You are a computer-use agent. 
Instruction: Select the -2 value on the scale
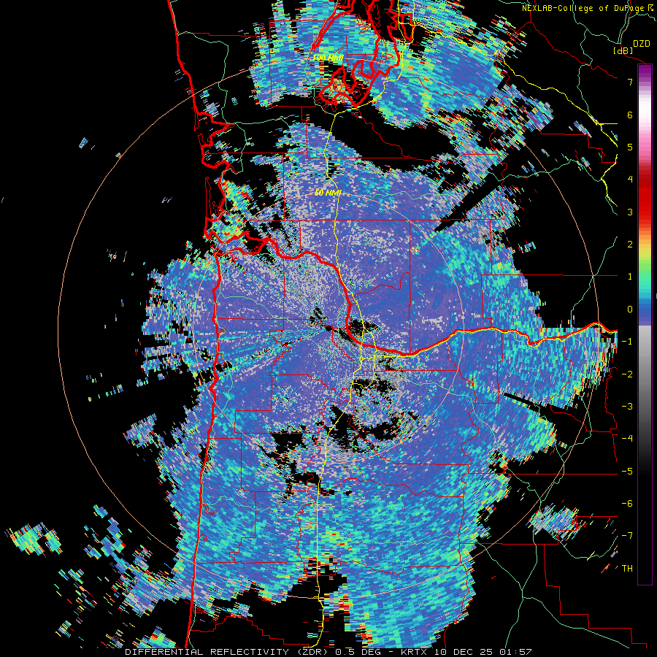(627, 374)
